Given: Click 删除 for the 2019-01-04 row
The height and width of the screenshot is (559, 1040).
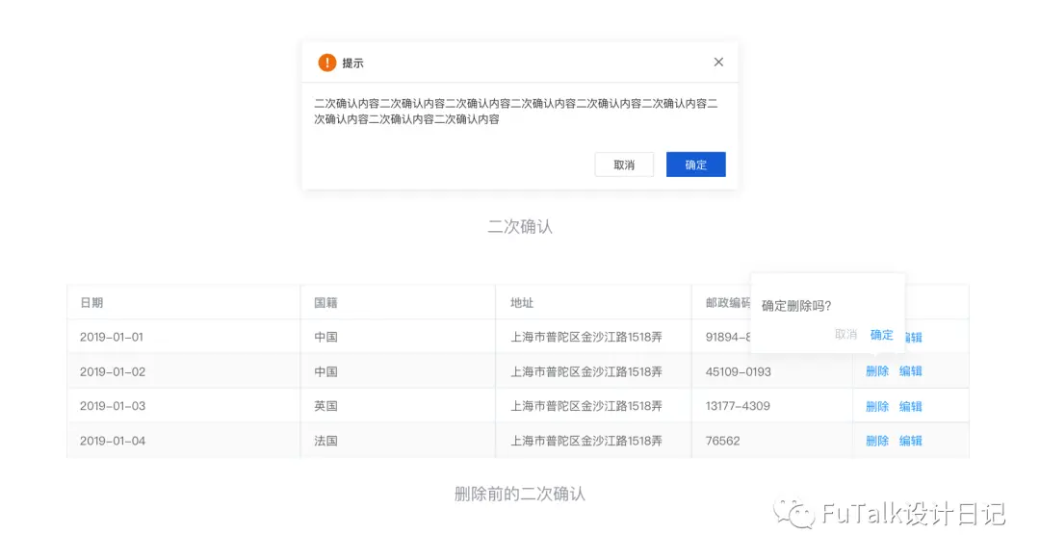Looking at the screenshot, I should 877,441.
